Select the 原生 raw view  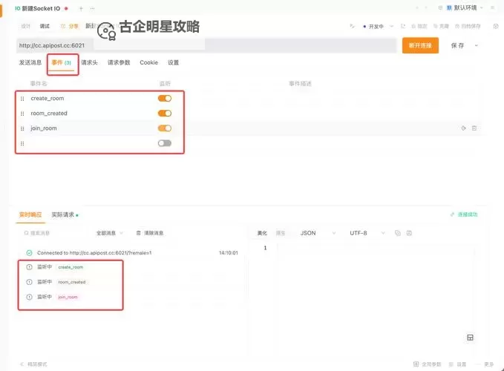pos(281,233)
